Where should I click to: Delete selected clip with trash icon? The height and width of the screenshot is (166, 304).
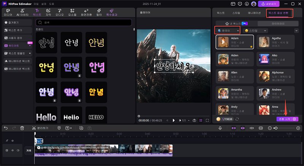pyautogui.click(x=22, y=128)
